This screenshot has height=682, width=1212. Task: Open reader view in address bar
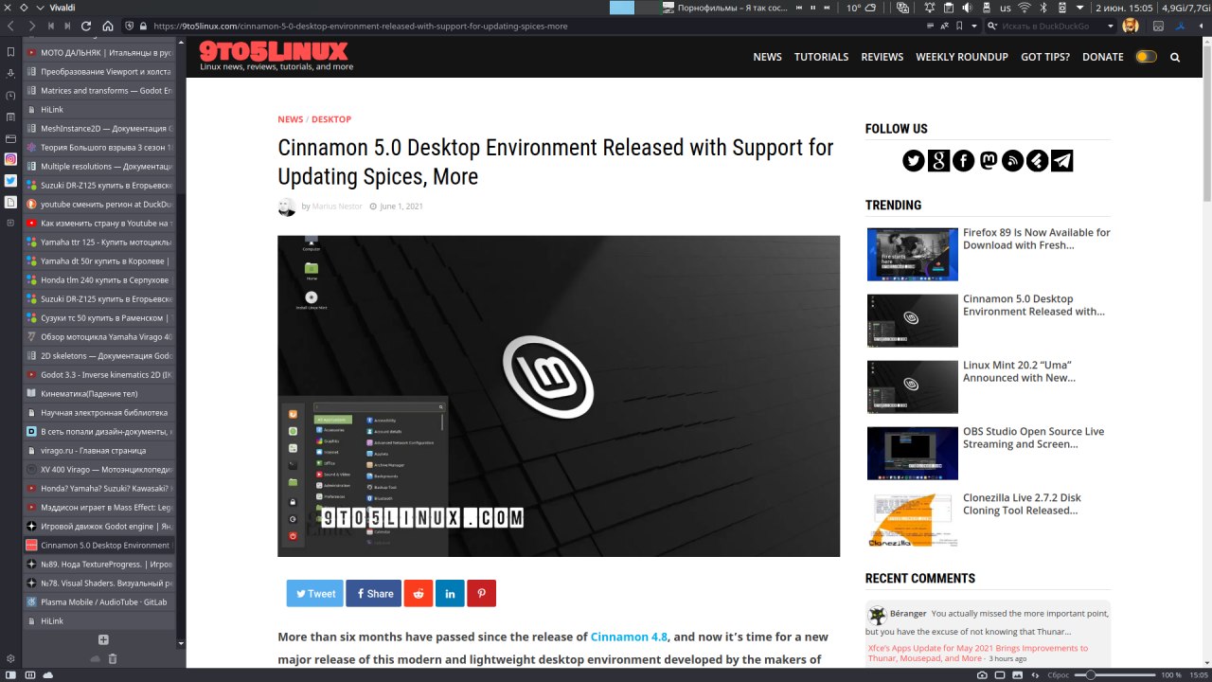[930, 27]
